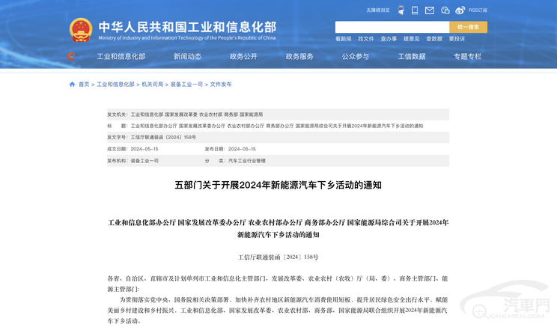Open the 新闻动态 navigation menu
Image resolution: width=557 pixels, height=327 pixels.
(x=187, y=56)
